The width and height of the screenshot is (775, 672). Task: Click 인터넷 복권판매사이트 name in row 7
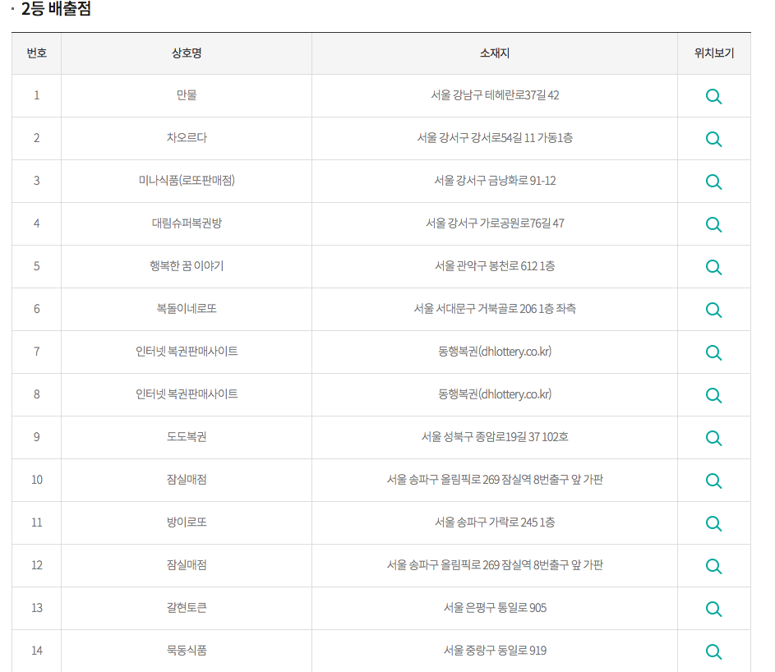point(187,352)
